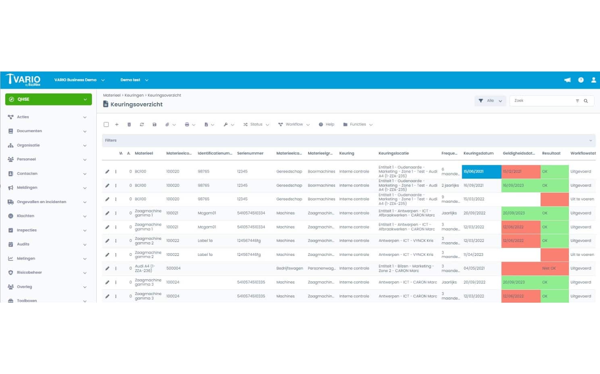Open the print icon menu

click(x=190, y=125)
